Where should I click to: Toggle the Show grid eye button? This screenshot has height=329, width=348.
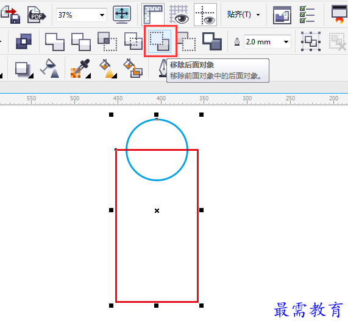pos(179,15)
